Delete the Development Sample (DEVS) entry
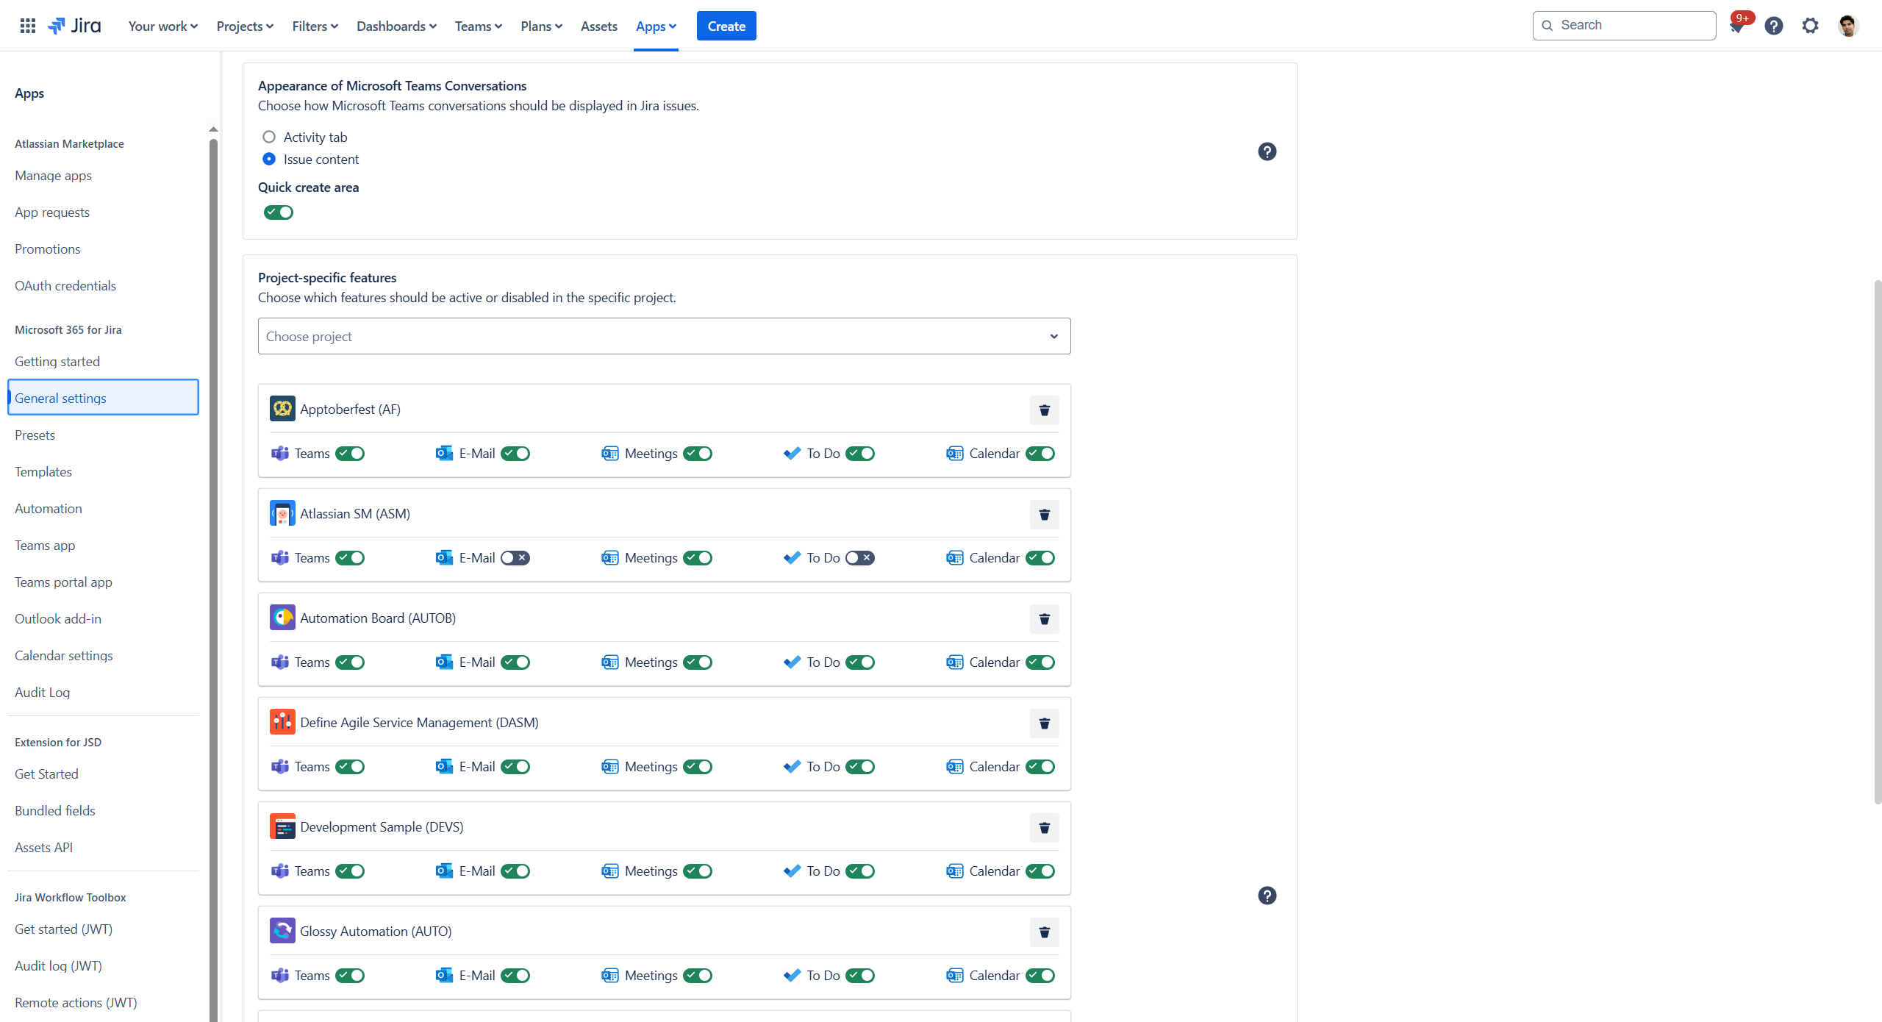 (1045, 828)
